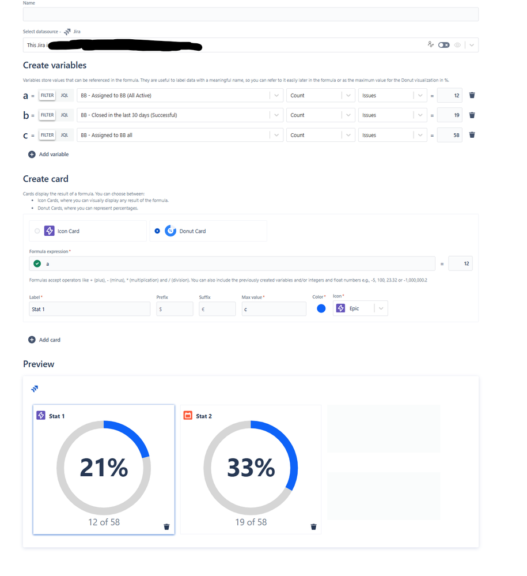Switch variable a to JQL mode

pyautogui.click(x=65, y=96)
